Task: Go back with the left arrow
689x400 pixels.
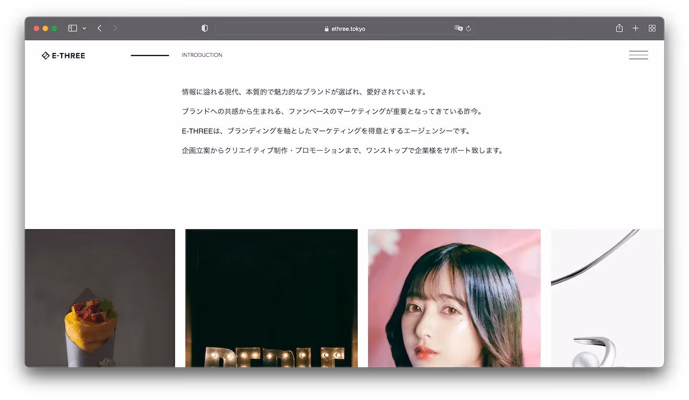Action: [x=100, y=28]
